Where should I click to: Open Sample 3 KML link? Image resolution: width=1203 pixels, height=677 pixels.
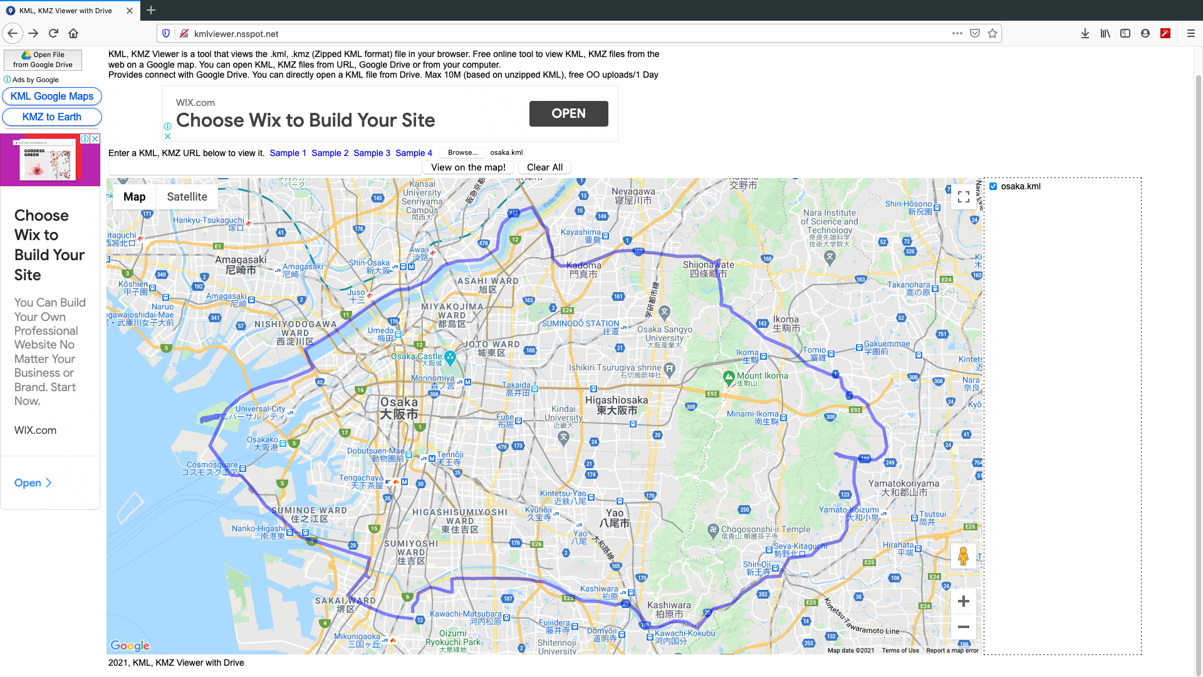pos(372,153)
